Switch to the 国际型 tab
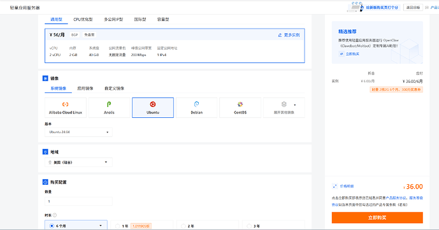This screenshot has width=439, height=230. tap(140, 19)
